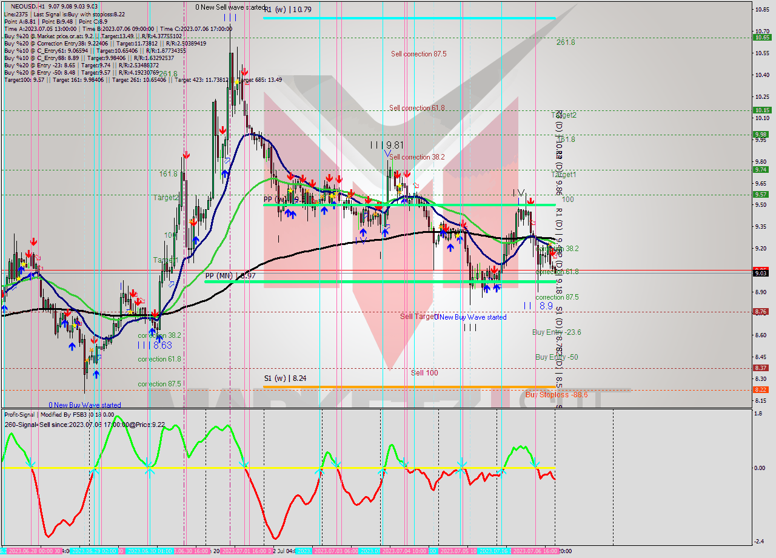Click the 'Buy Entry -23.6' label
Screen dimensions: 776x558
tap(557, 332)
